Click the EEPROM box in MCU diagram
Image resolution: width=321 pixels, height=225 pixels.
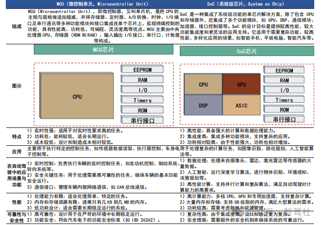point(142,69)
